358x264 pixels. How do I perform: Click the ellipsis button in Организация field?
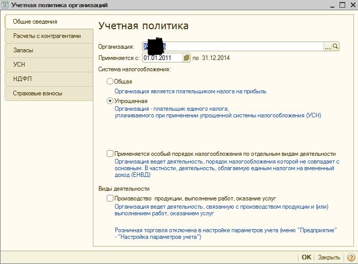coord(328,47)
